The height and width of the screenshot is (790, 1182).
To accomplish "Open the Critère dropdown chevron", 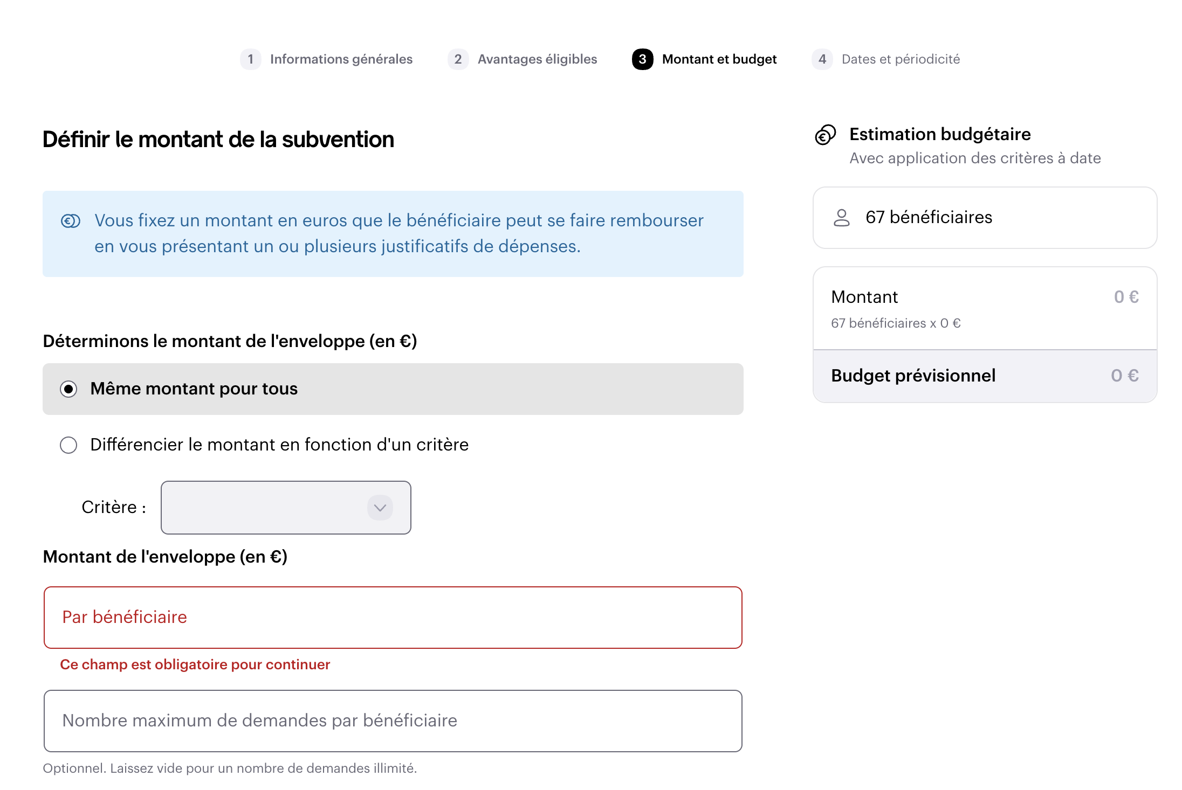I will pos(380,508).
